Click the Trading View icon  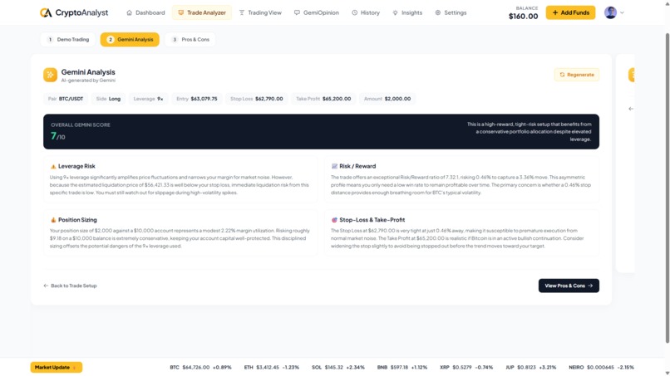(x=241, y=12)
